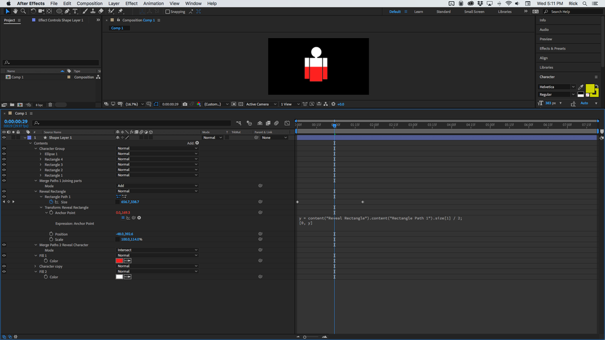
Task: Toggle visibility of Fill 1
Action: pos(4,255)
